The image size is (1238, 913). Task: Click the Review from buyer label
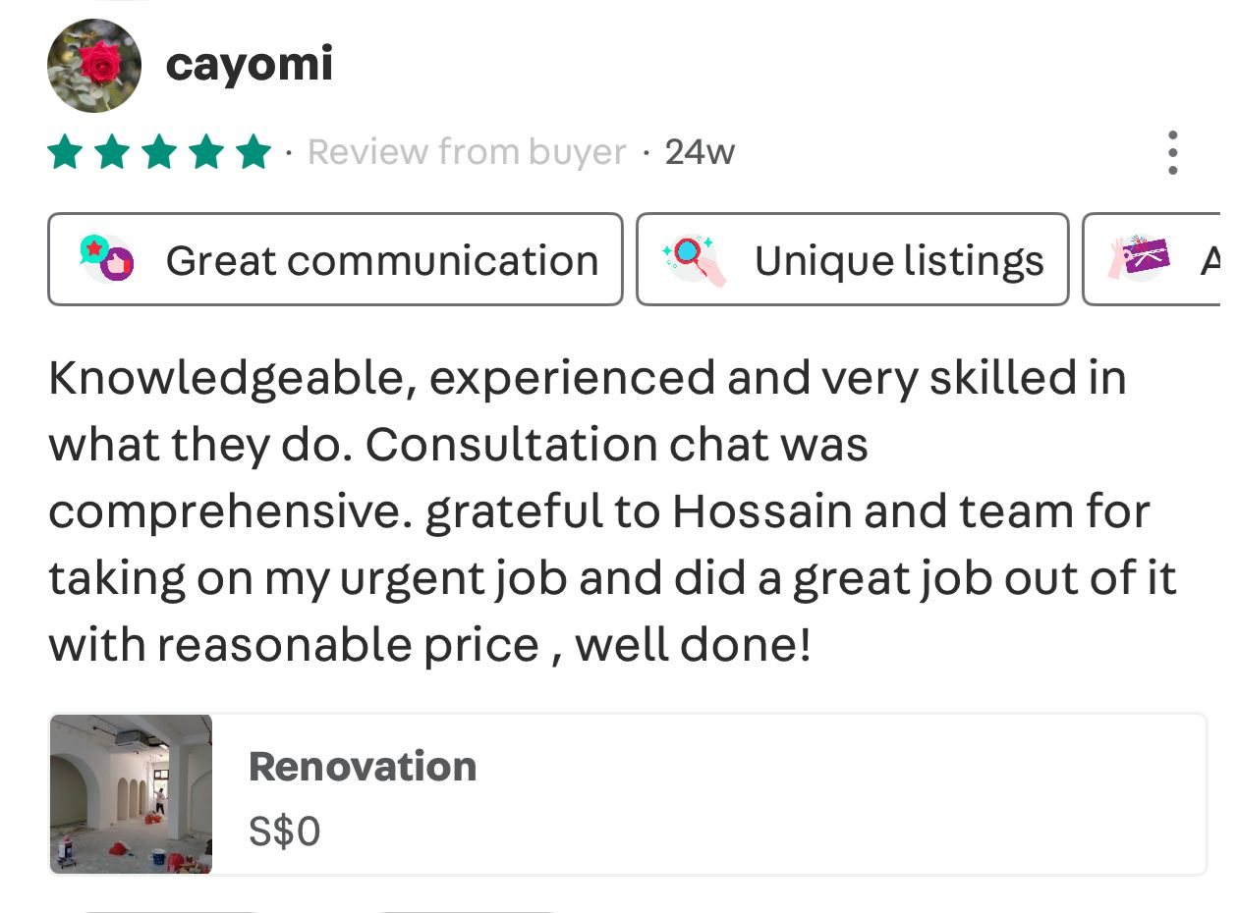pos(466,151)
